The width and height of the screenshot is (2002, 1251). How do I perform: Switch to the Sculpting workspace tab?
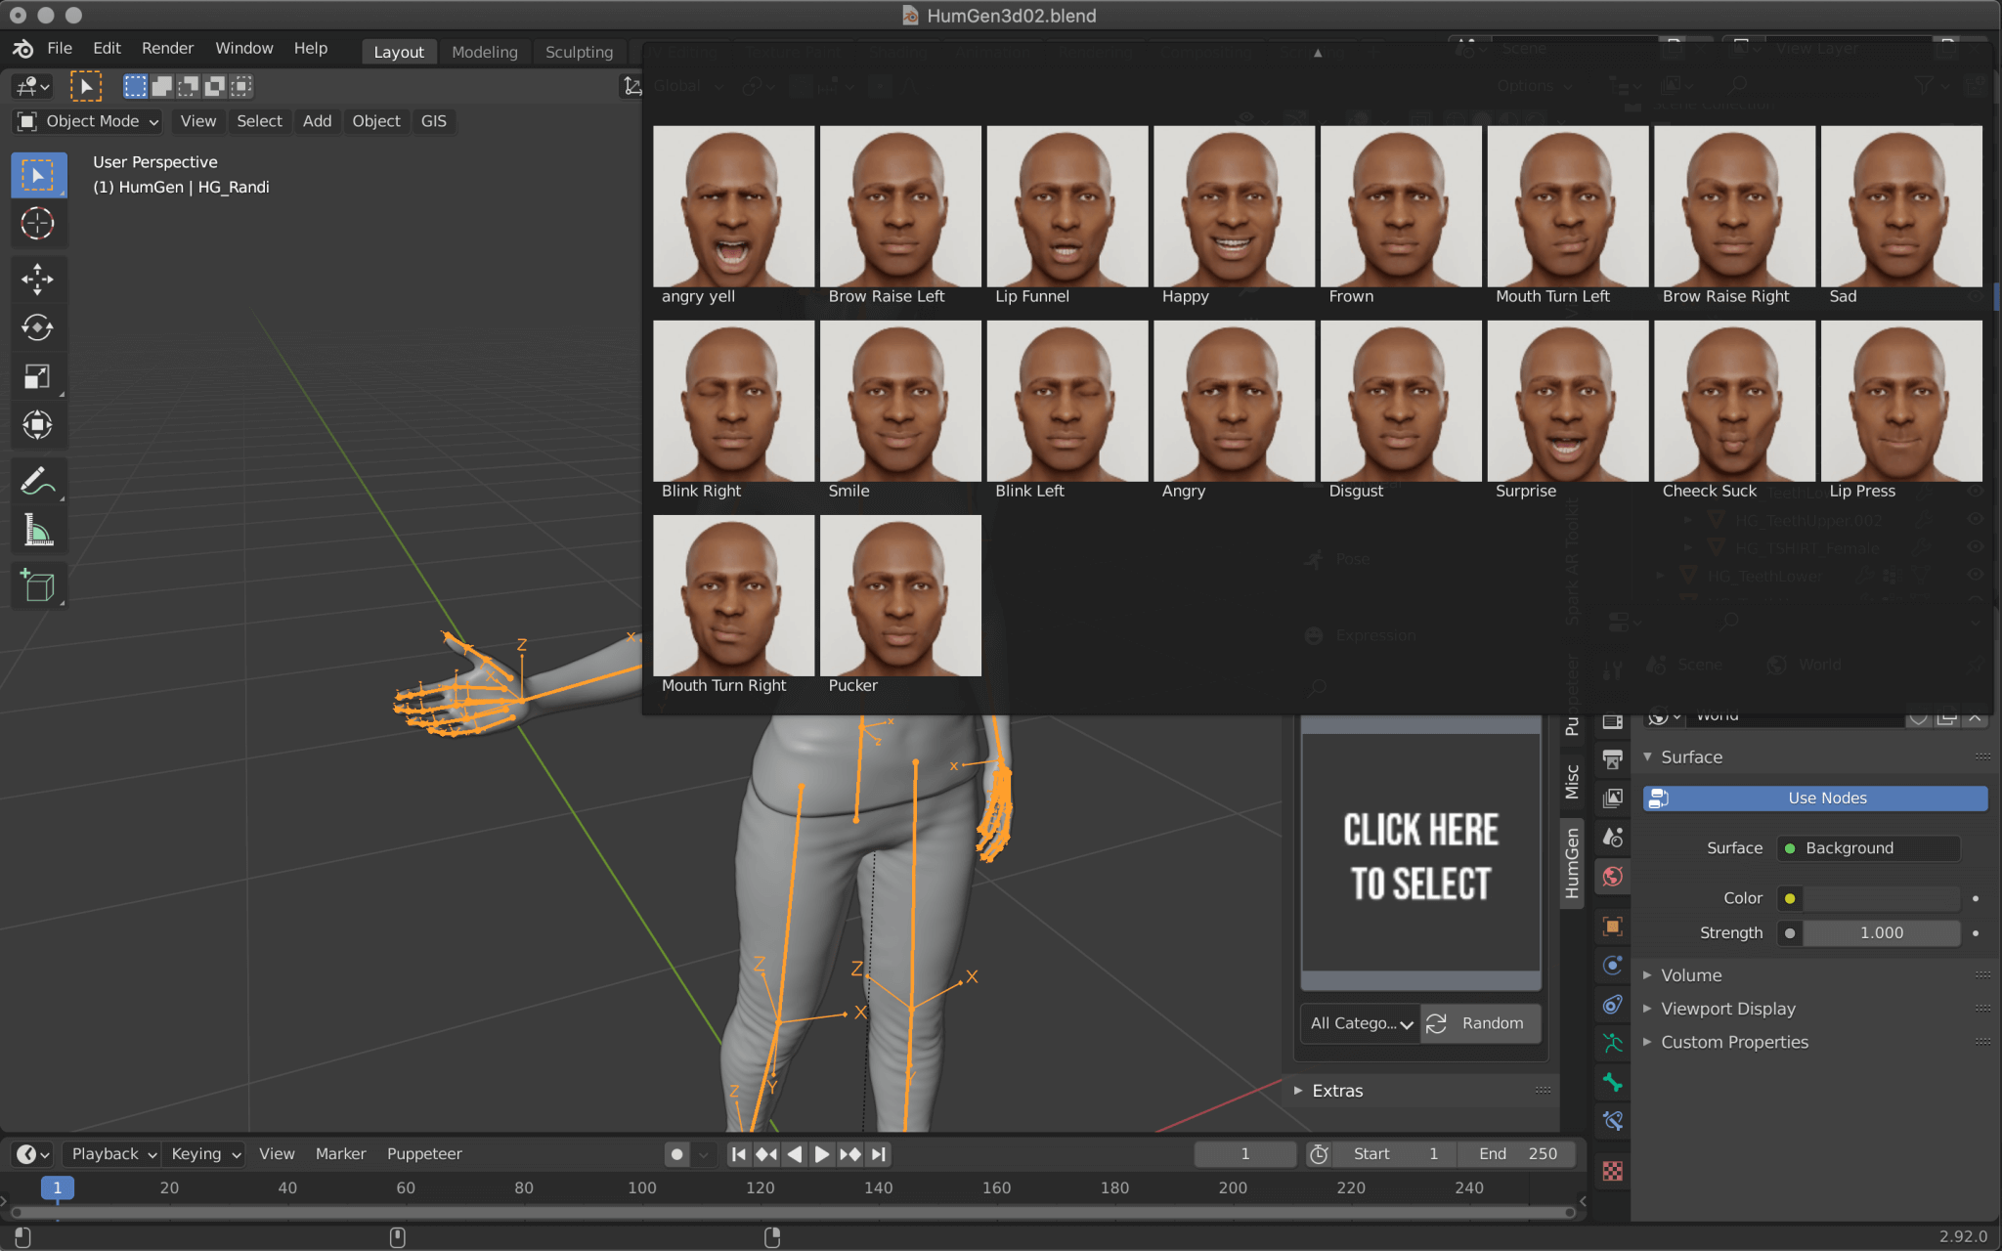point(579,51)
